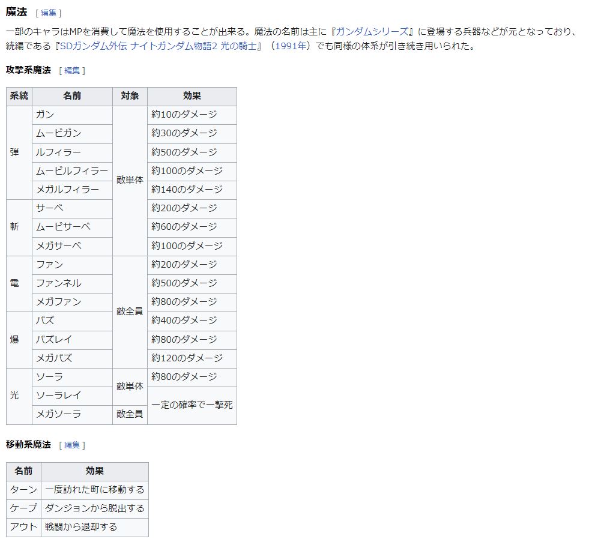Image resolution: width=595 pixels, height=545 pixels.
Task: Select the ムービルフィラー spell name cell
Action: pyautogui.click(x=72, y=171)
